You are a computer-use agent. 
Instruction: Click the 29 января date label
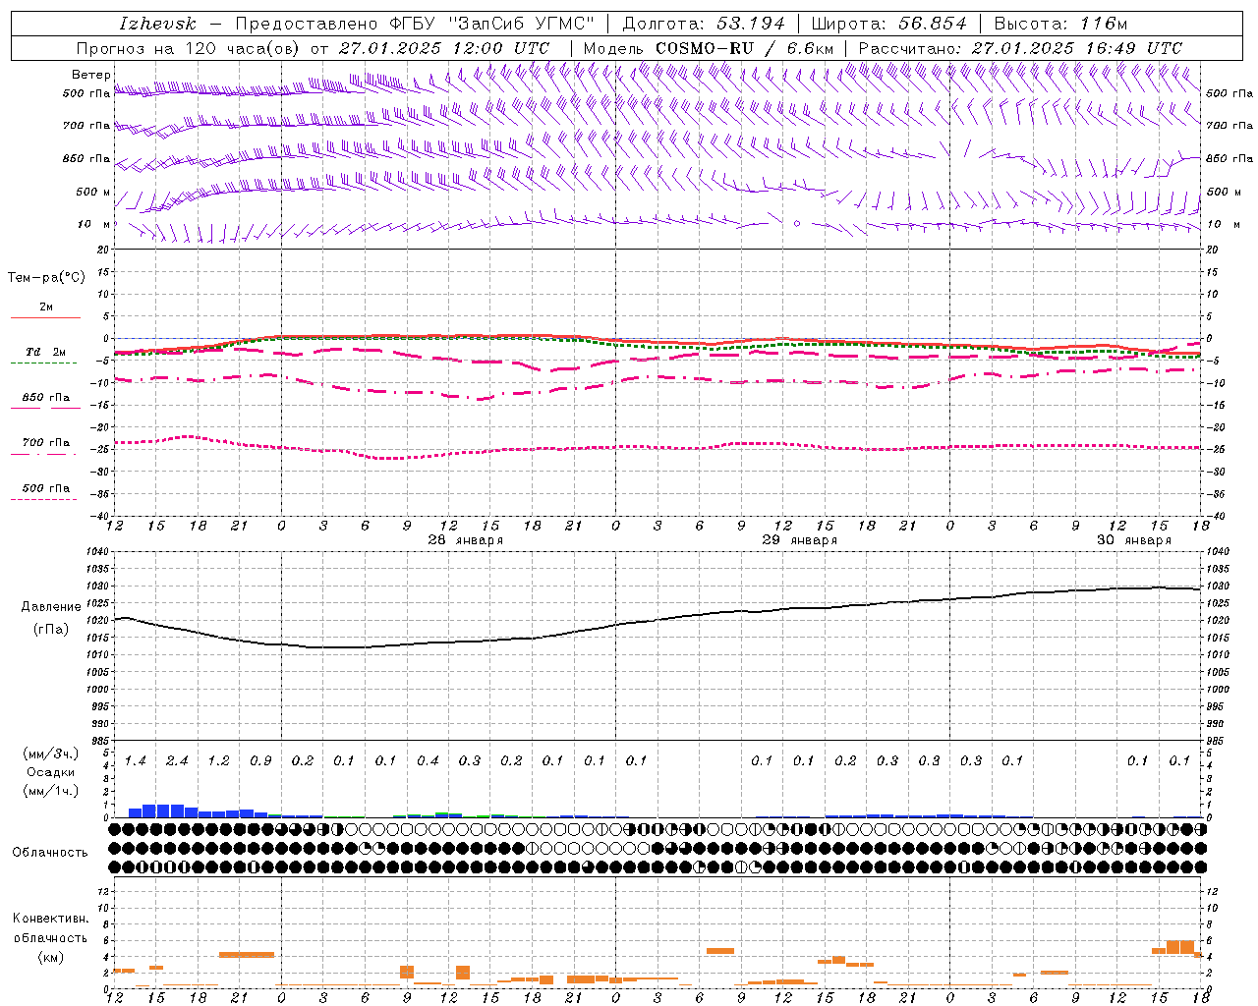click(x=799, y=540)
